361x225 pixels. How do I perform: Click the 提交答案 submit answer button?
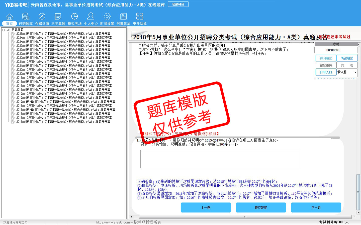261,207
